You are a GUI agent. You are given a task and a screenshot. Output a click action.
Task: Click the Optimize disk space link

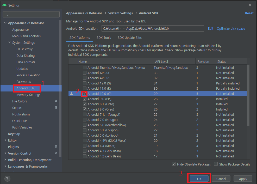[231, 28]
